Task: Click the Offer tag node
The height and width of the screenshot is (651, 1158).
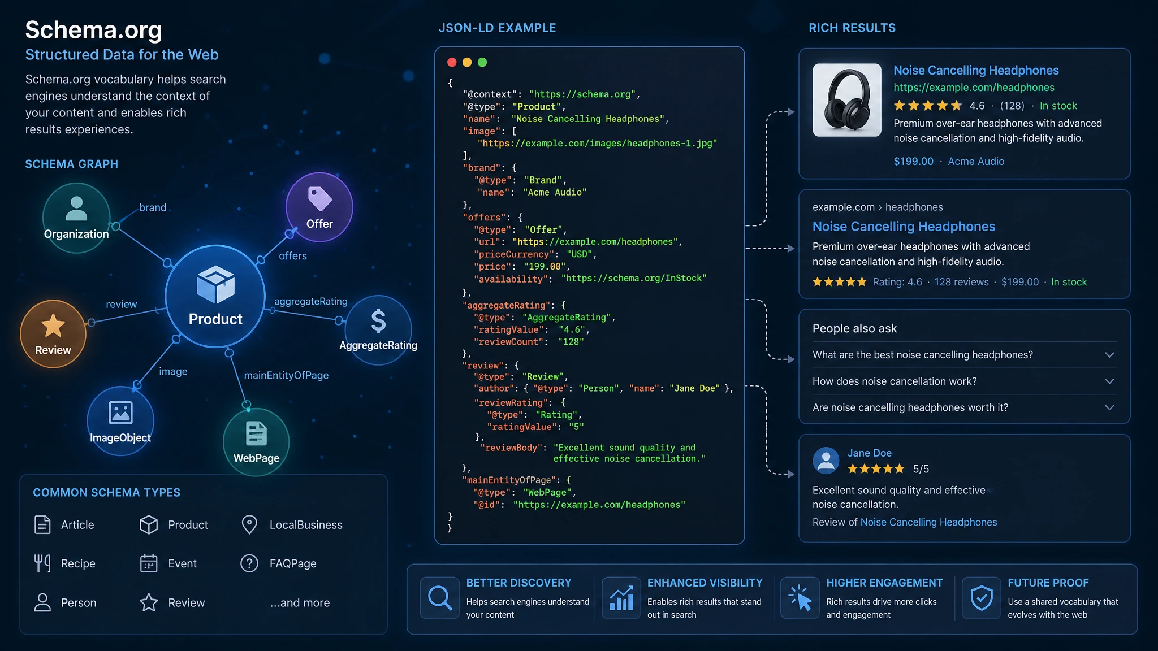Action: coord(319,207)
